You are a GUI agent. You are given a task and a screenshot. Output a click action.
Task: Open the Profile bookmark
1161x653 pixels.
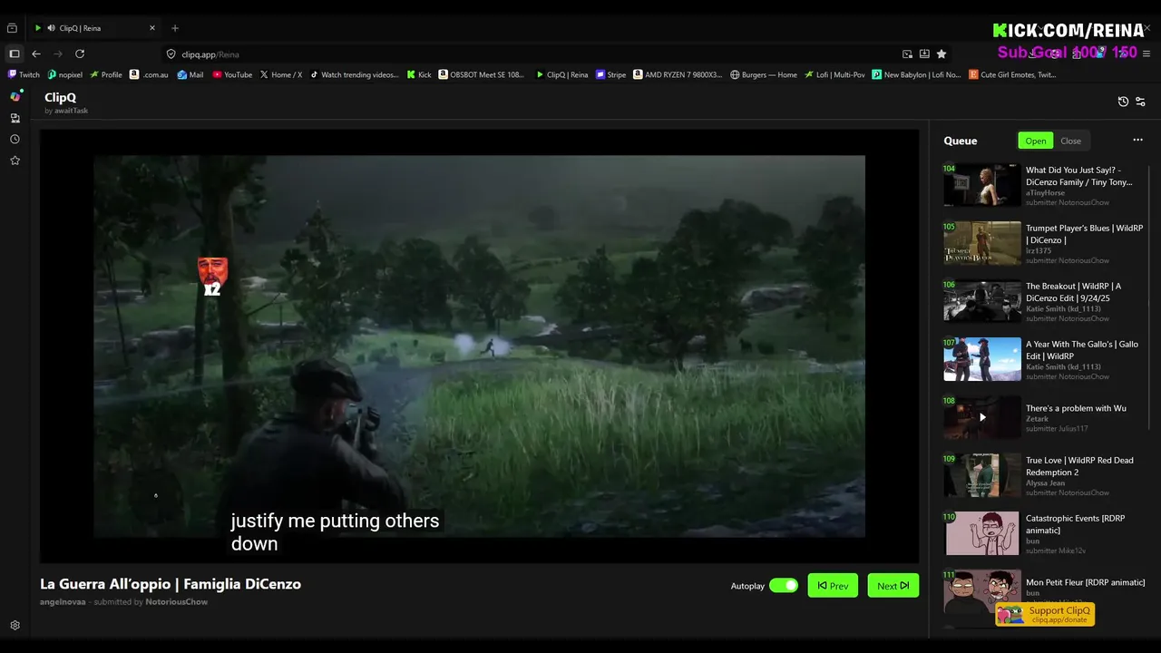click(106, 74)
